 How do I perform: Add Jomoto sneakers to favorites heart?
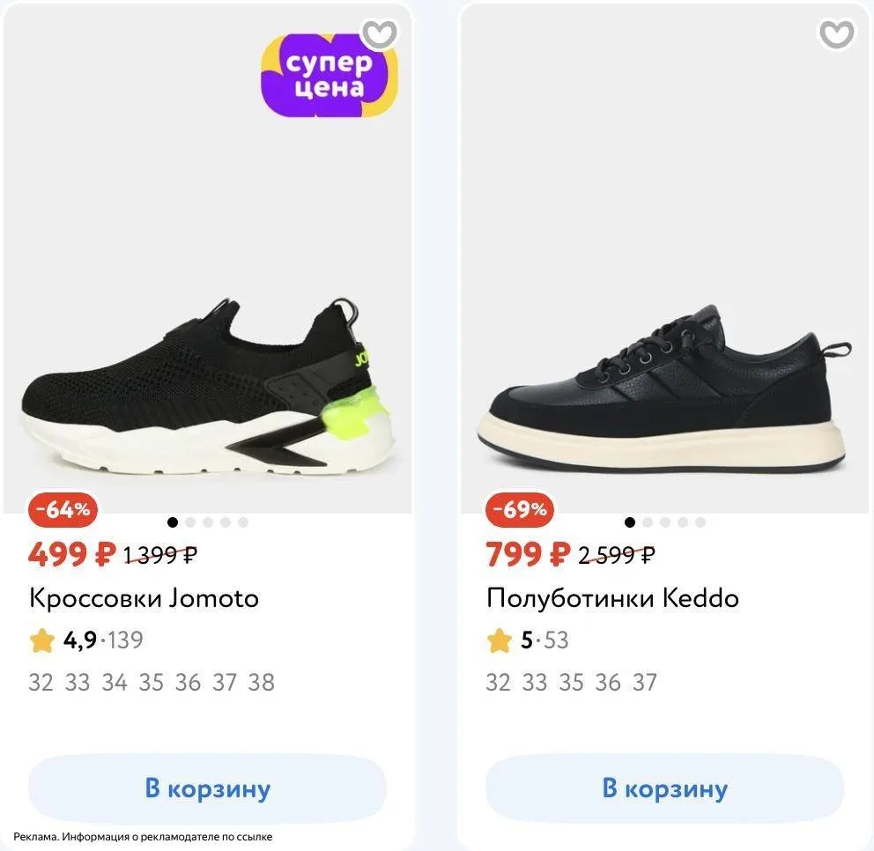point(380,34)
